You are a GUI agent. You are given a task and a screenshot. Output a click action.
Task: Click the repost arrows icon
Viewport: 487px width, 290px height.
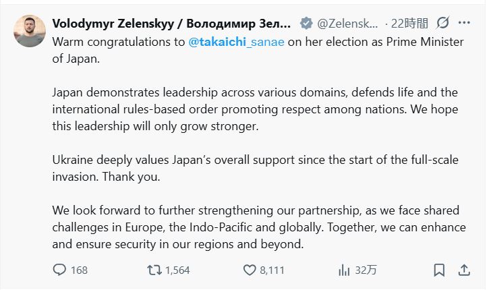tap(154, 270)
